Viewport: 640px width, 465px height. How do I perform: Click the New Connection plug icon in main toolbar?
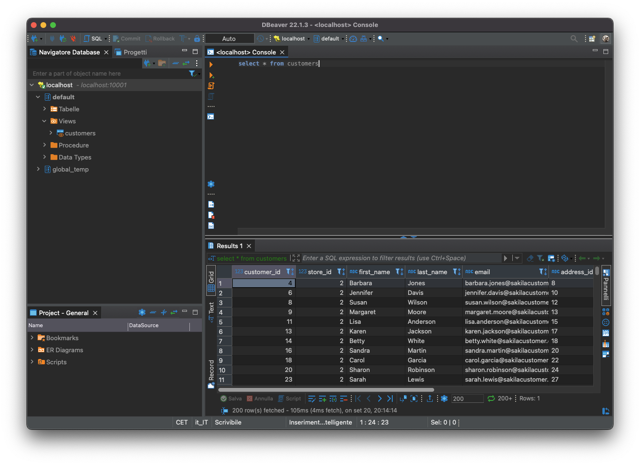point(34,39)
